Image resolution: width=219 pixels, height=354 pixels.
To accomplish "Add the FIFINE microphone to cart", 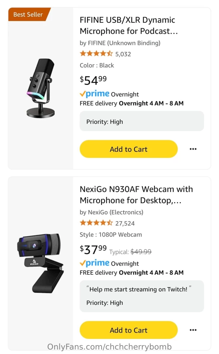I will tap(128, 149).
